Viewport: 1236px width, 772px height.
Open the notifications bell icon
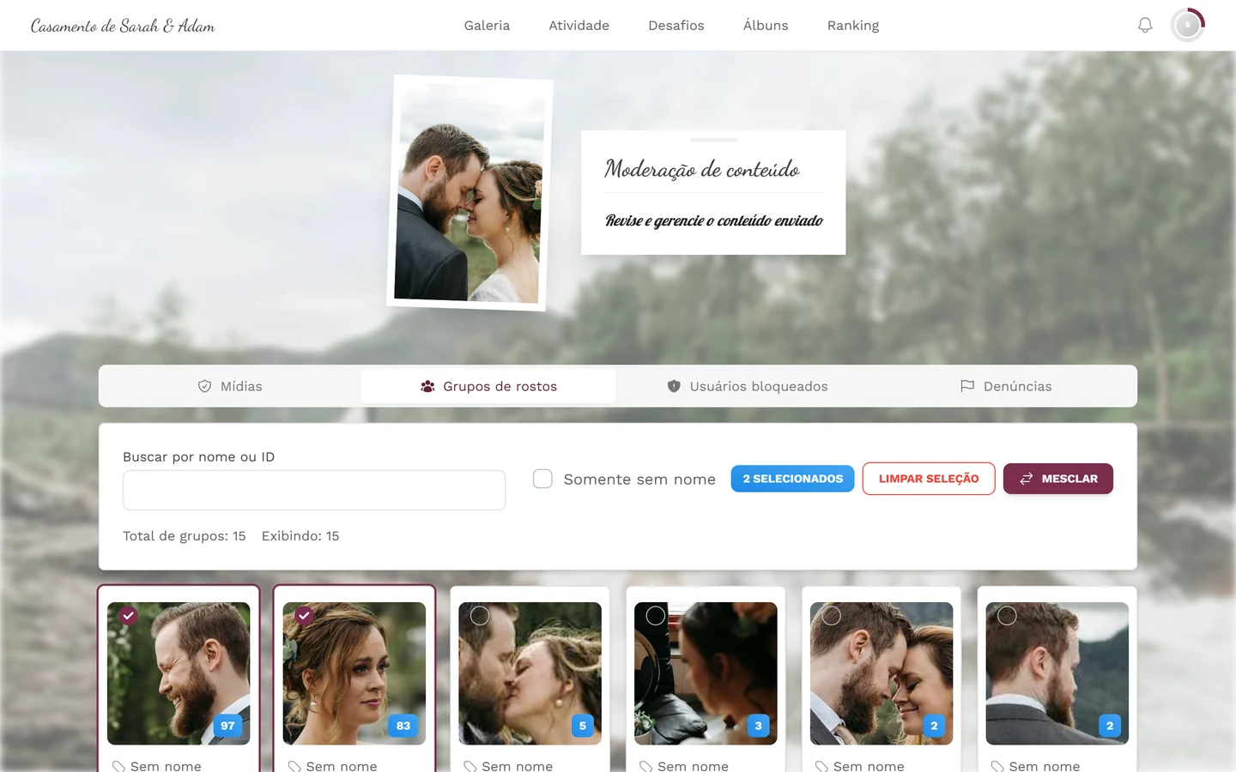click(1145, 26)
